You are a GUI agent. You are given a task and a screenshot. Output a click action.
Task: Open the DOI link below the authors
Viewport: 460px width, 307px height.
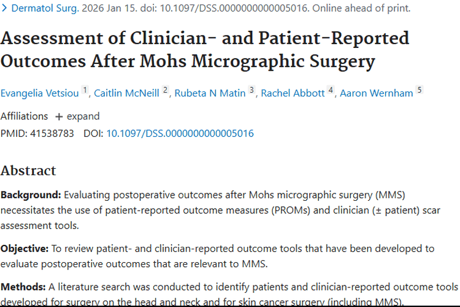[x=180, y=133]
